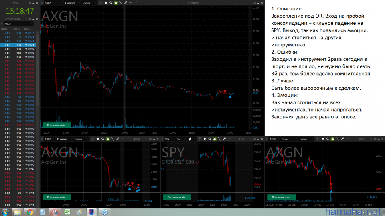Open the indicators icon in the main 1-minute chart
This screenshot has height=216, width=385.
101,3
